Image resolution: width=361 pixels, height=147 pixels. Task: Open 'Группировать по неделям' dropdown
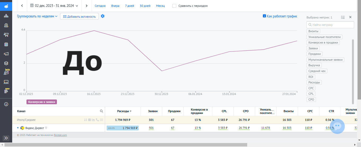click(37, 16)
